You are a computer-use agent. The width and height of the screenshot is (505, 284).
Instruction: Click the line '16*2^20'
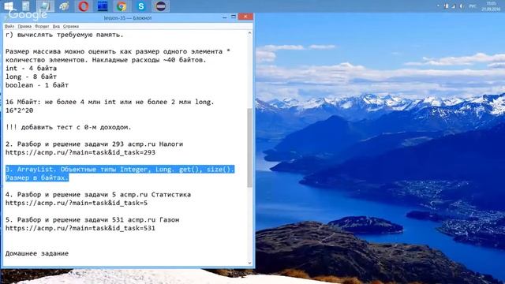click(19, 110)
